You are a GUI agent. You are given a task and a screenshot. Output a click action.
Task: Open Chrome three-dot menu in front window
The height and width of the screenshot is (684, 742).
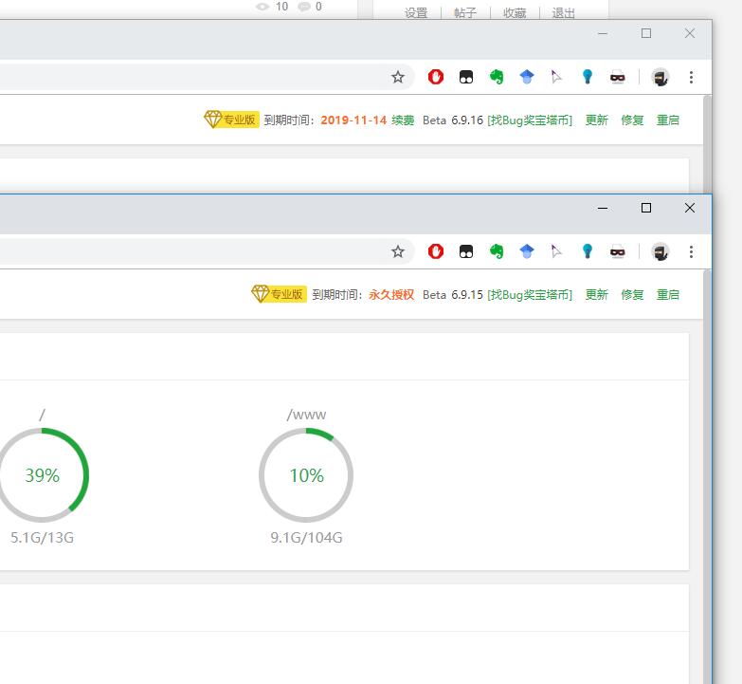tap(692, 251)
